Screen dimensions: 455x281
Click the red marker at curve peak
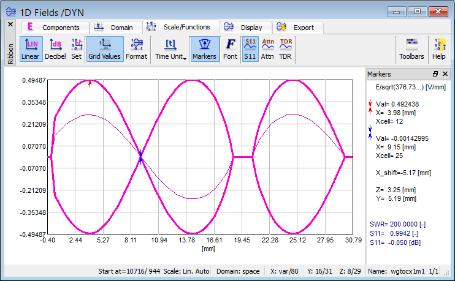pyautogui.click(x=90, y=83)
